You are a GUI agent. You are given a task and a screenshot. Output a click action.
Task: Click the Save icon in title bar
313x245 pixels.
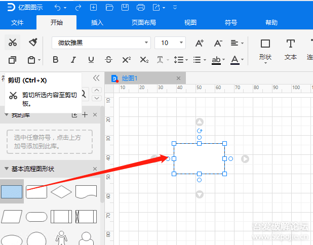pos(126,8)
